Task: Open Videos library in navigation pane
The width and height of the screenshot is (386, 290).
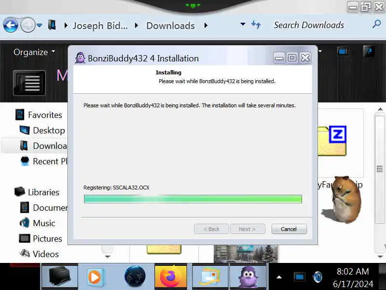Action: click(46, 254)
